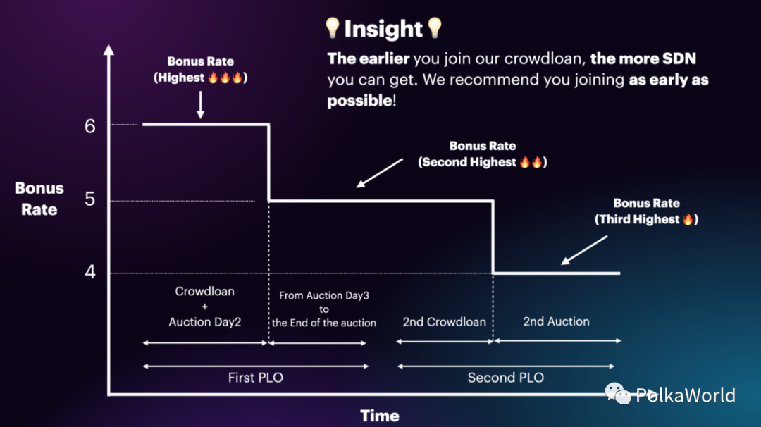Click the number 4 on the vertical axis
The image size is (761, 427).
tap(90, 272)
